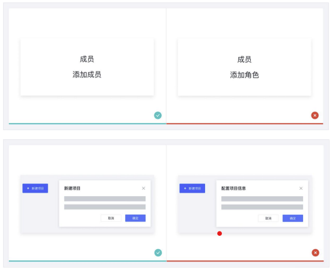Close the 配置项目信息 dialog with its X icon
This screenshot has height=270, width=332.
301,188
